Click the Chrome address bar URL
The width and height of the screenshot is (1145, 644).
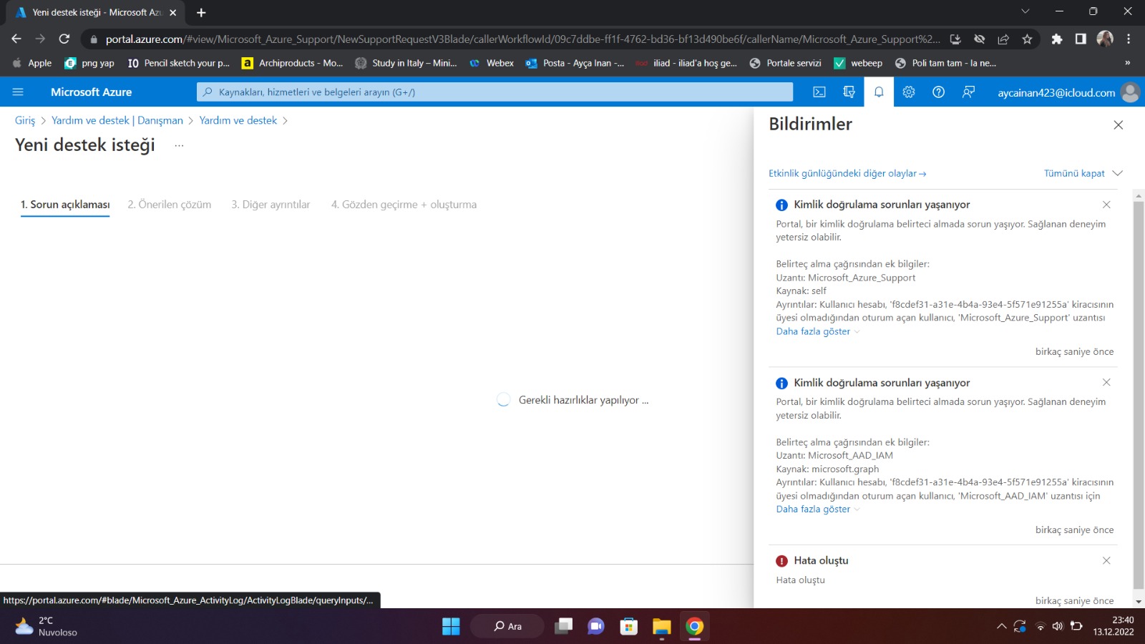click(522, 39)
